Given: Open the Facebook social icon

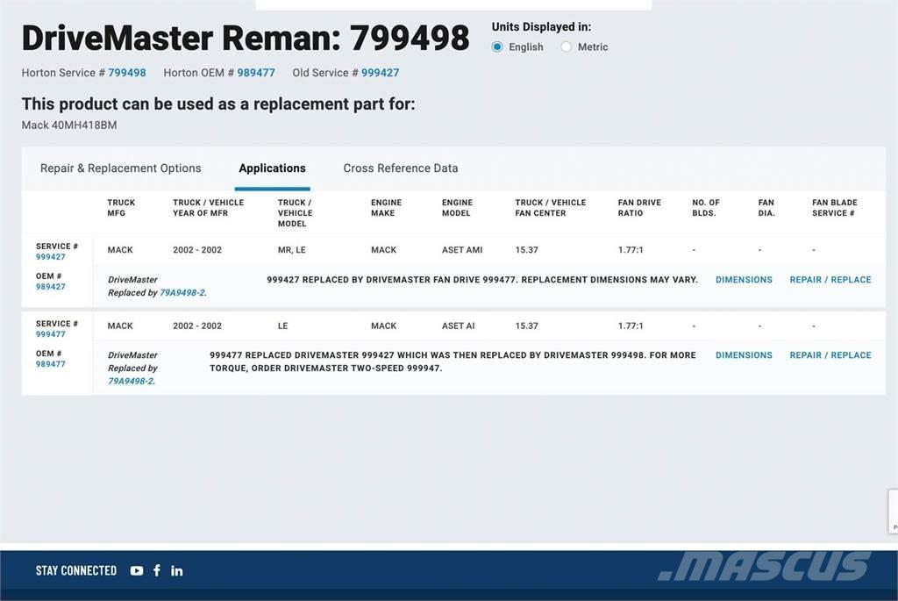Looking at the screenshot, I should coord(157,570).
